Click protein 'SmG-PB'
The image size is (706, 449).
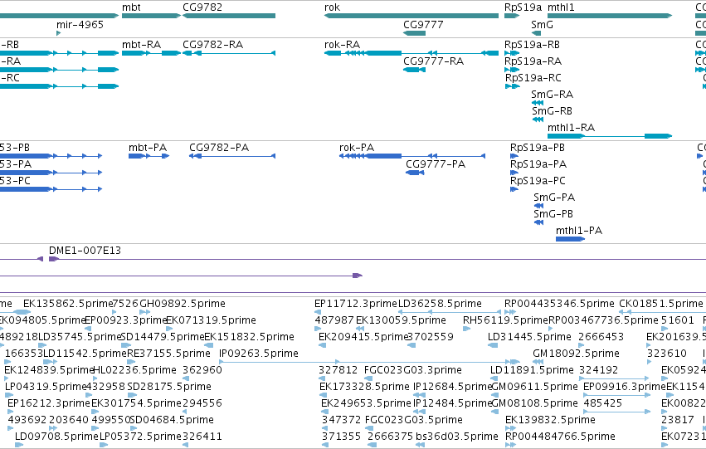538,222
